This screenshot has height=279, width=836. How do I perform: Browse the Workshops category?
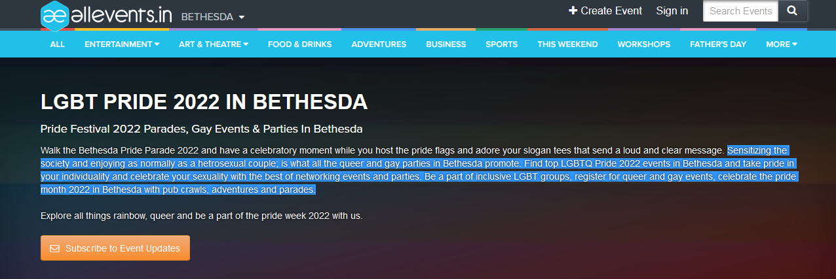coord(643,44)
